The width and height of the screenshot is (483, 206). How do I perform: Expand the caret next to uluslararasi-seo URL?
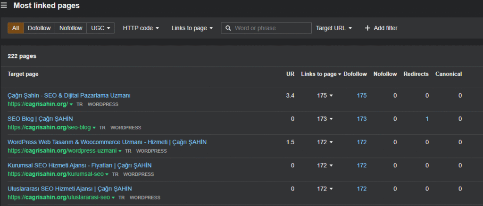(113, 198)
